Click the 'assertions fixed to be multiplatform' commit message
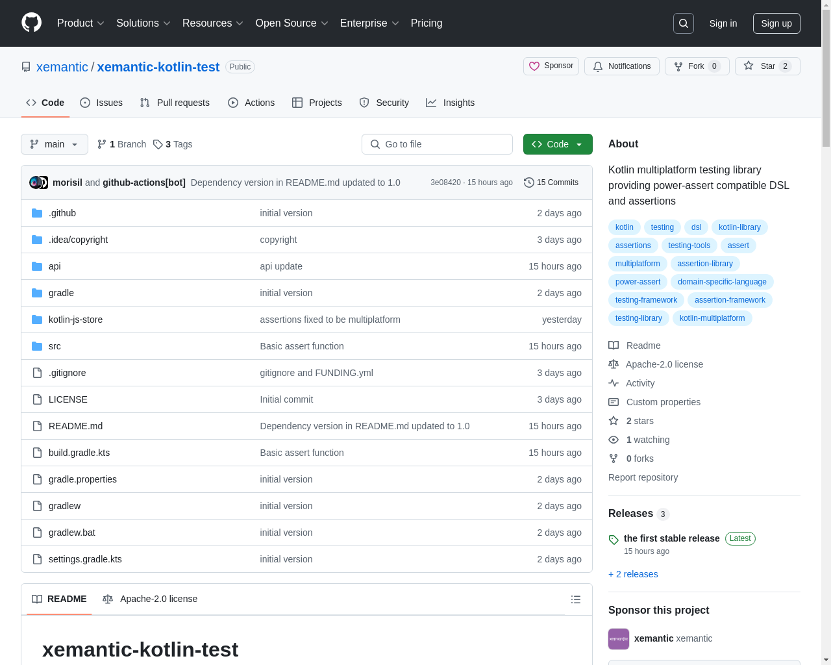 [330, 320]
